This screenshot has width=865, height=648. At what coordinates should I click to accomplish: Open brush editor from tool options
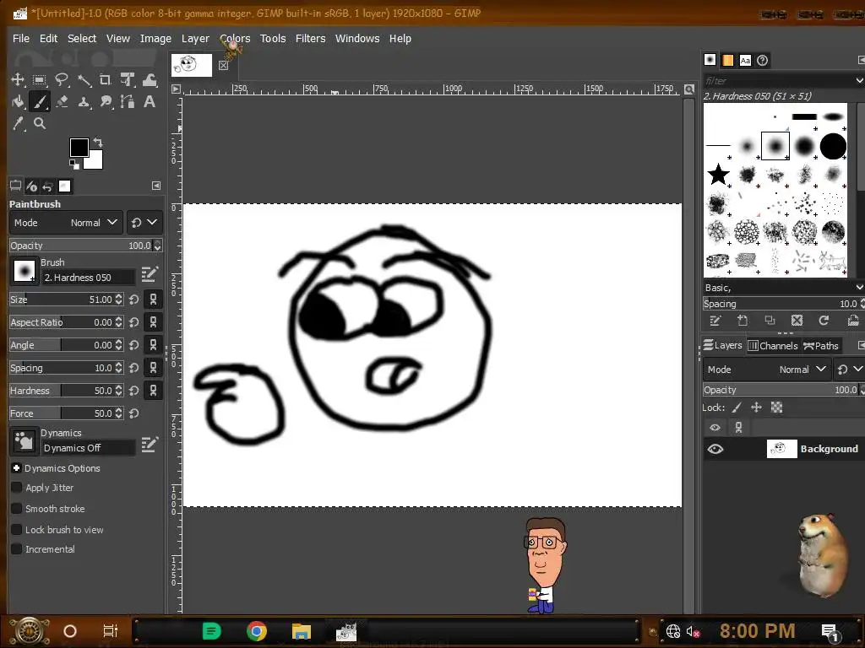150,273
